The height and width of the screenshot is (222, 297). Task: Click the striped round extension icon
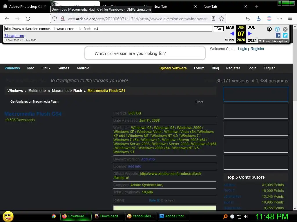coord(269,18)
